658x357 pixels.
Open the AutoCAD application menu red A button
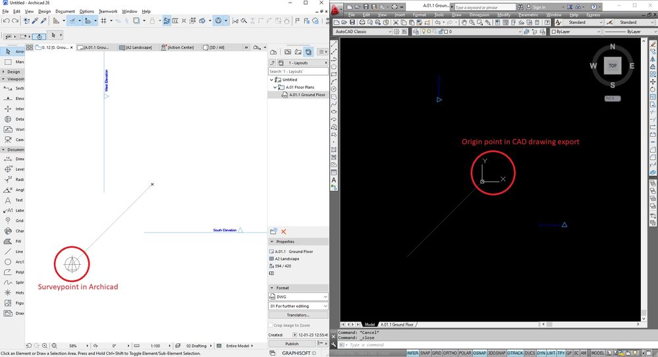pos(337,9)
